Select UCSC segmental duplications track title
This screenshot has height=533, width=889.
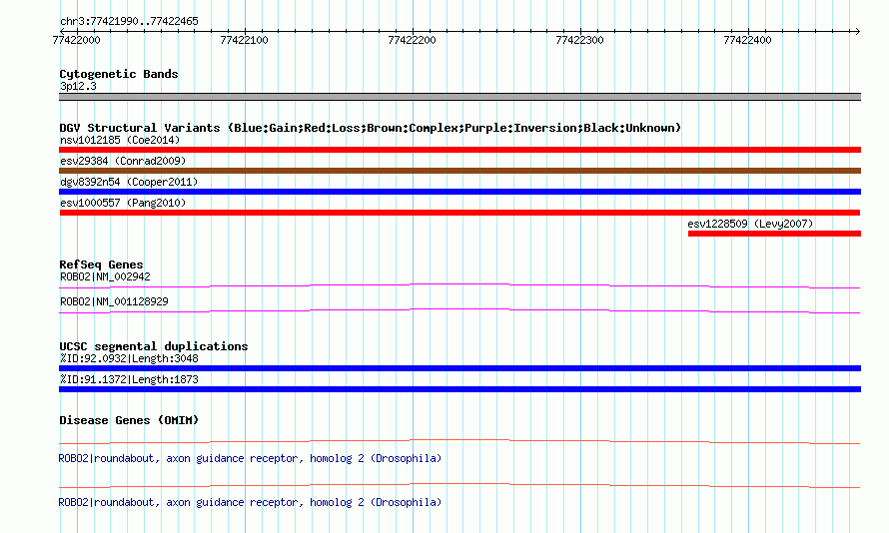(x=154, y=346)
